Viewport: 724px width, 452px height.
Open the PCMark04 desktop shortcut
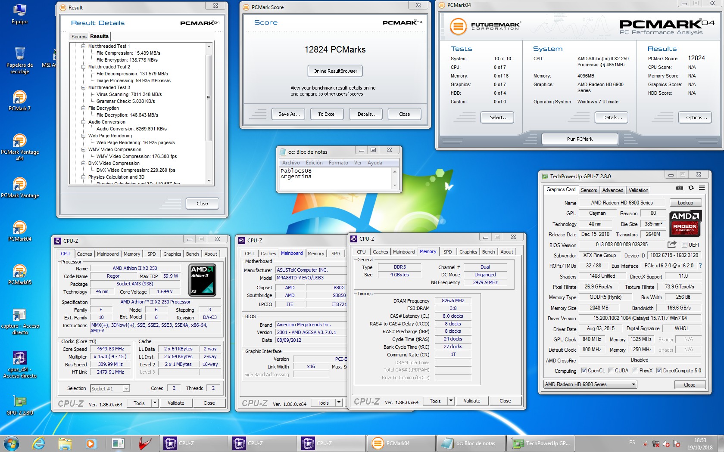pyautogui.click(x=19, y=231)
